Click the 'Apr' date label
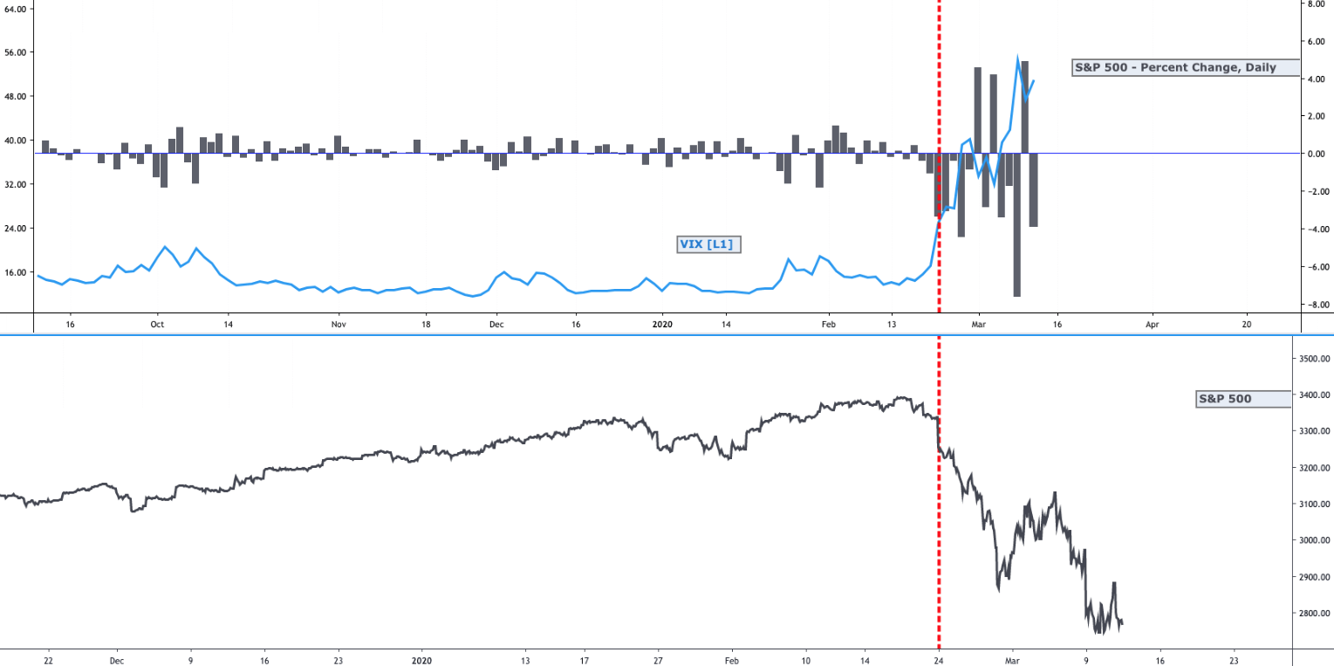The width and height of the screenshot is (1334, 666). point(1152,323)
